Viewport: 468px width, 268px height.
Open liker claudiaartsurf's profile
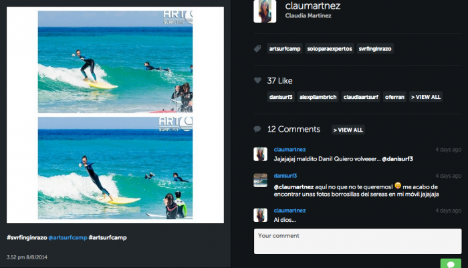(361, 97)
